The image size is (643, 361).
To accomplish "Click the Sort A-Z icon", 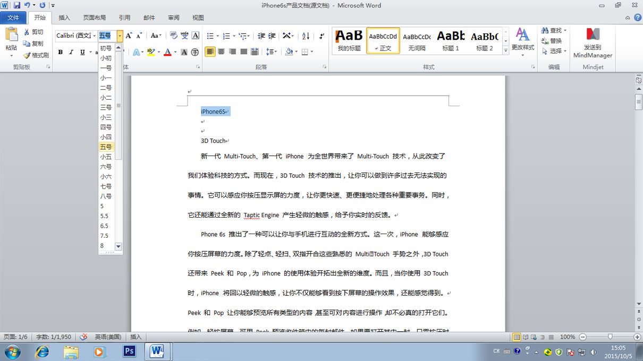I will point(306,36).
